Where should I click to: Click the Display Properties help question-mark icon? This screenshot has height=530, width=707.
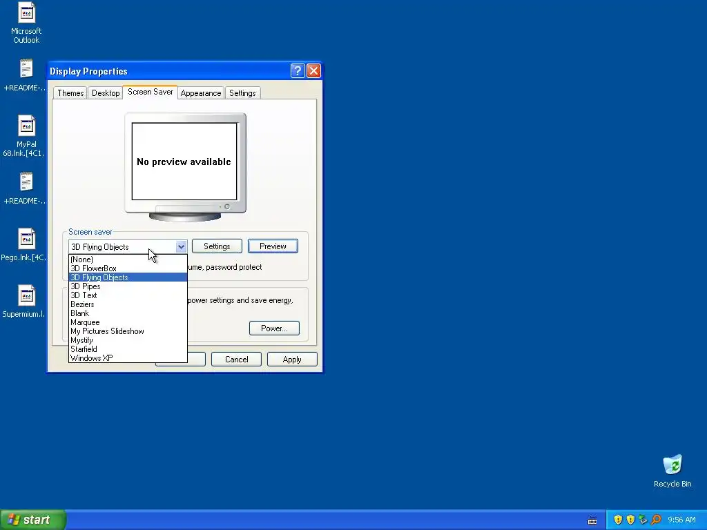[x=298, y=71]
